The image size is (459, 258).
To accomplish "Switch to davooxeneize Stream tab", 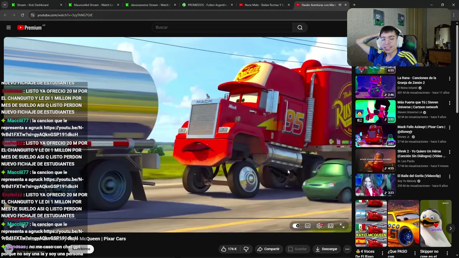I will click(150, 5).
